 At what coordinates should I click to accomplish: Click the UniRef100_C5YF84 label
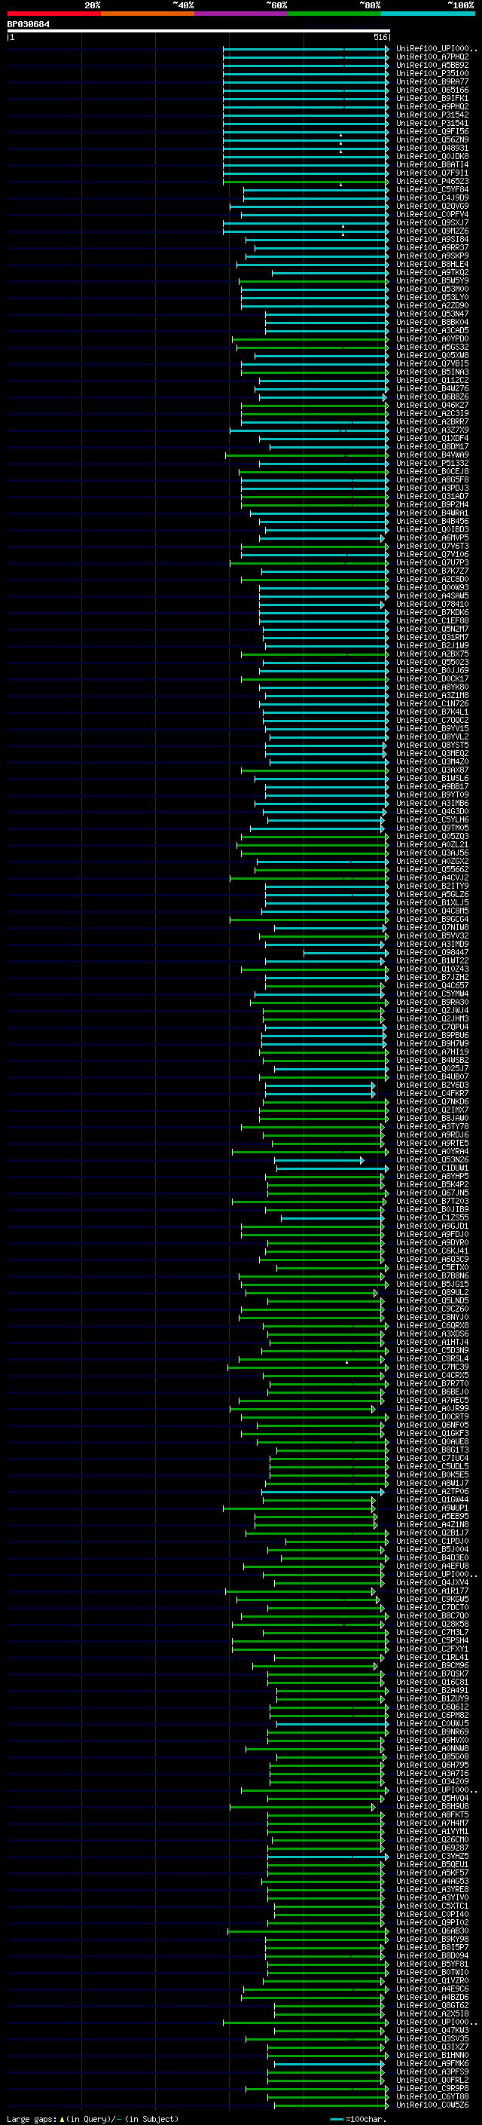[432, 190]
